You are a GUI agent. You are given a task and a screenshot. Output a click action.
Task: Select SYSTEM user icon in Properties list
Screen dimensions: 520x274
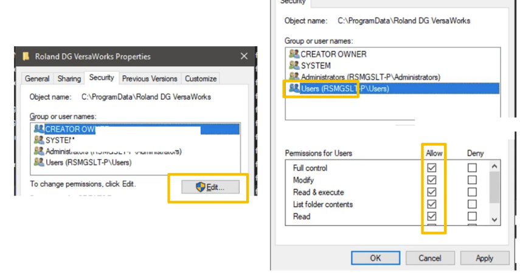39,140
